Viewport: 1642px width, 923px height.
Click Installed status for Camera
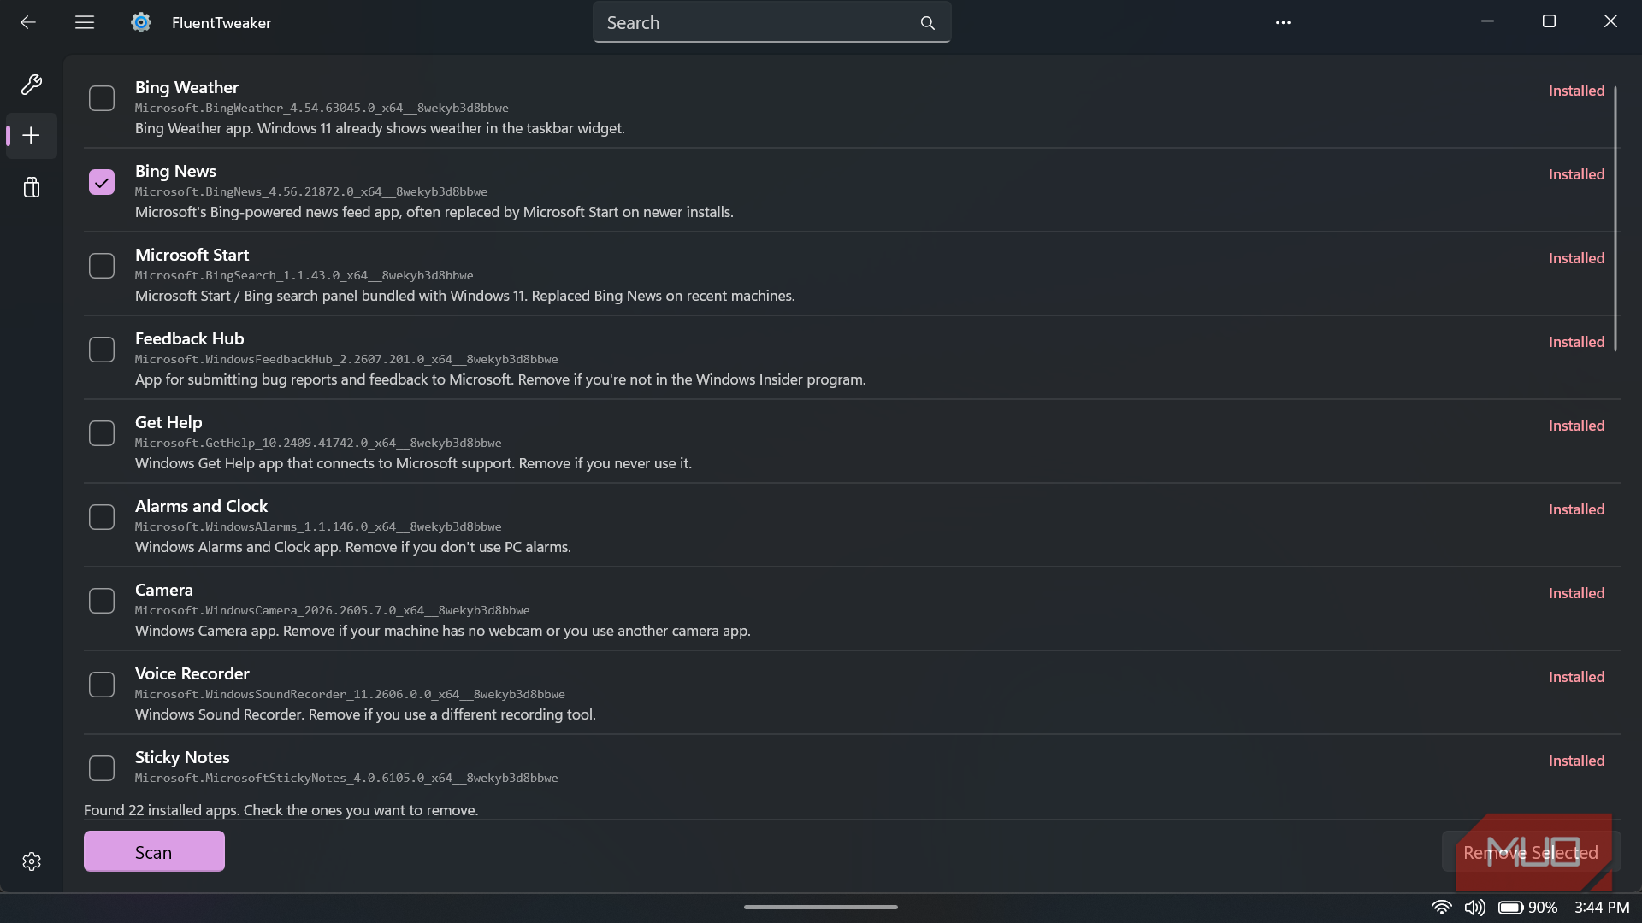[1576, 593]
